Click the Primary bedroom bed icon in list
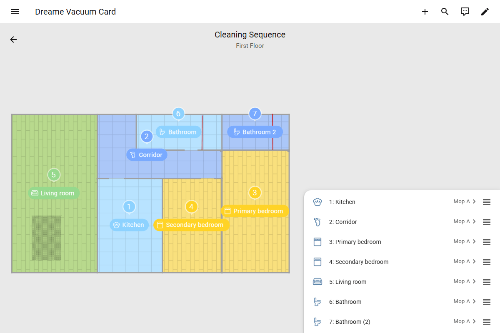 click(x=317, y=242)
